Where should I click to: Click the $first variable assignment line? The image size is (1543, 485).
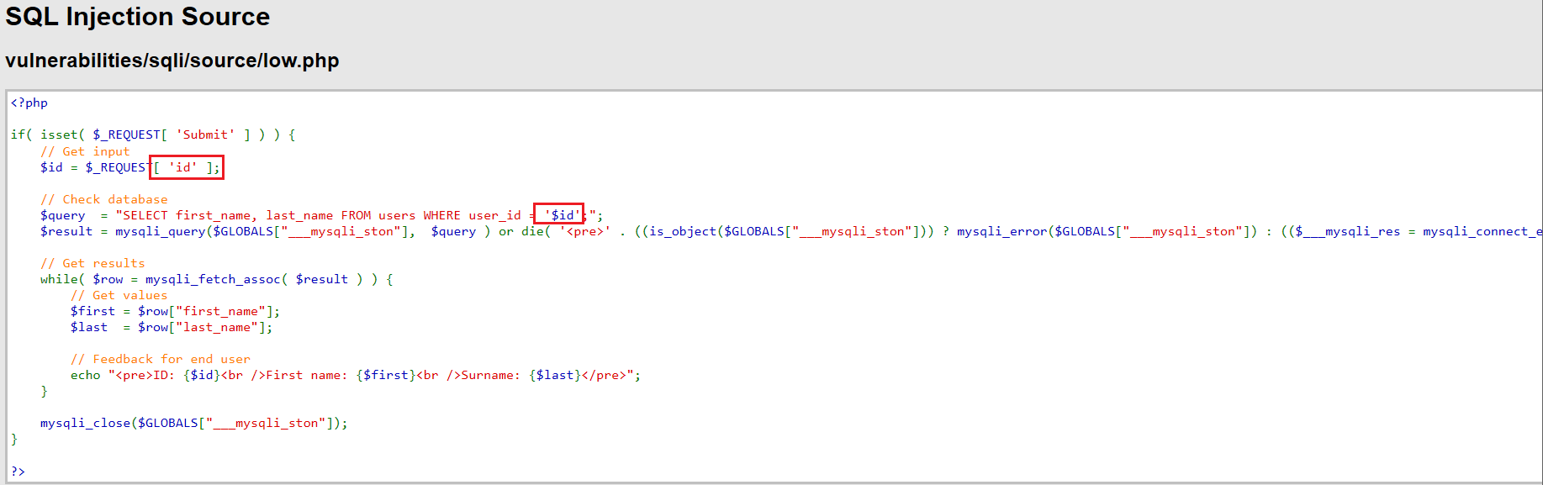click(175, 311)
